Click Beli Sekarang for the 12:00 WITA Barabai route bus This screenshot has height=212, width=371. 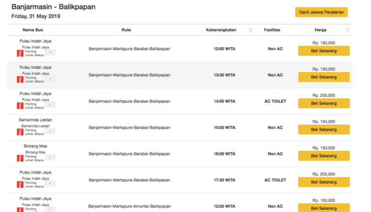pos(324,51)
